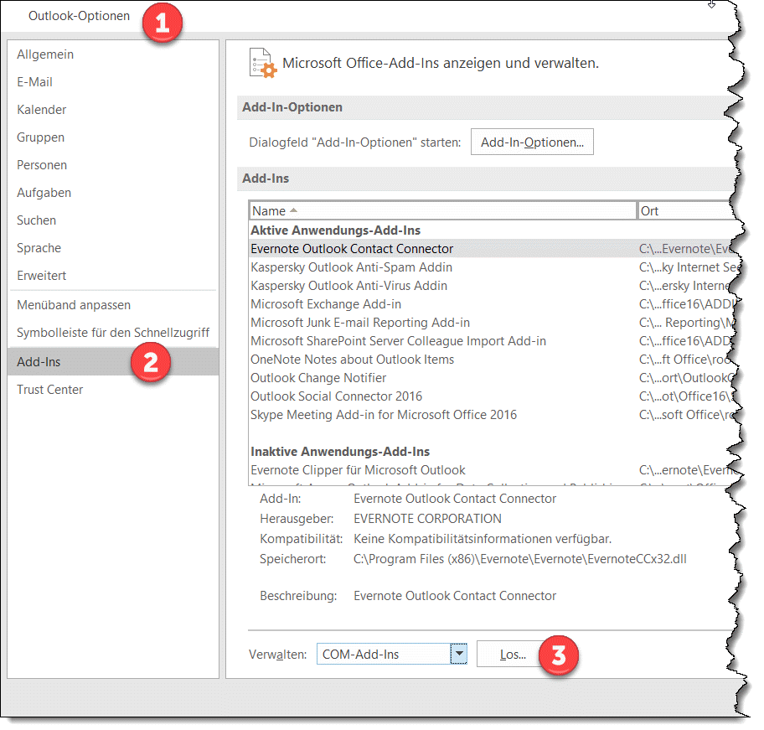Select Kaspersky Outlook Anti-Virus Addin

click(492, 286)
